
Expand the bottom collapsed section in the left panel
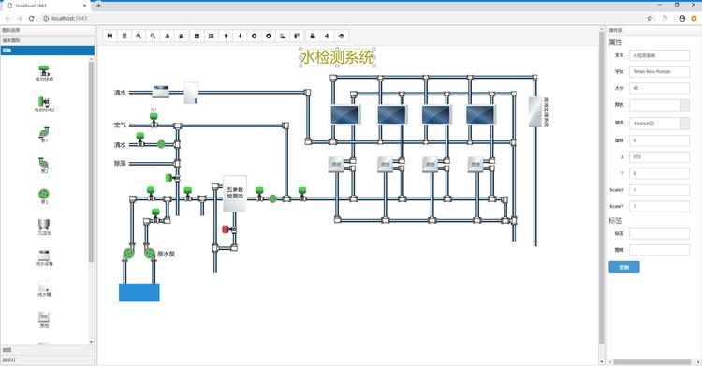47,360
